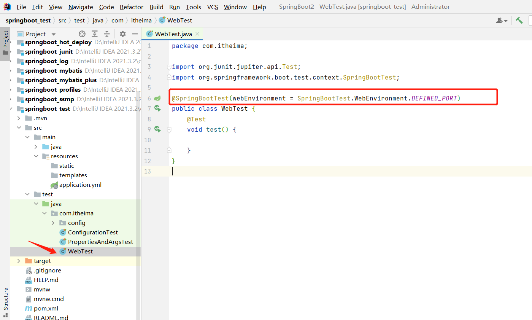Click Expand All icon in Project panel
Image resolution: width=532 pixels, height=320 pixels.
coord(95,34)
